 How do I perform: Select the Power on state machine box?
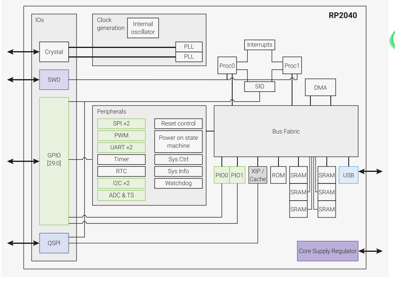point(178,141)
